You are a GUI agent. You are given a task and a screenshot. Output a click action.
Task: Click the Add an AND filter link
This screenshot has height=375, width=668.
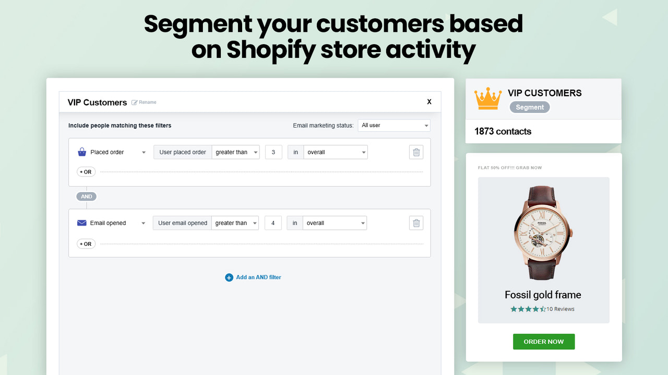pyautogui.click(x=257, y=277)
